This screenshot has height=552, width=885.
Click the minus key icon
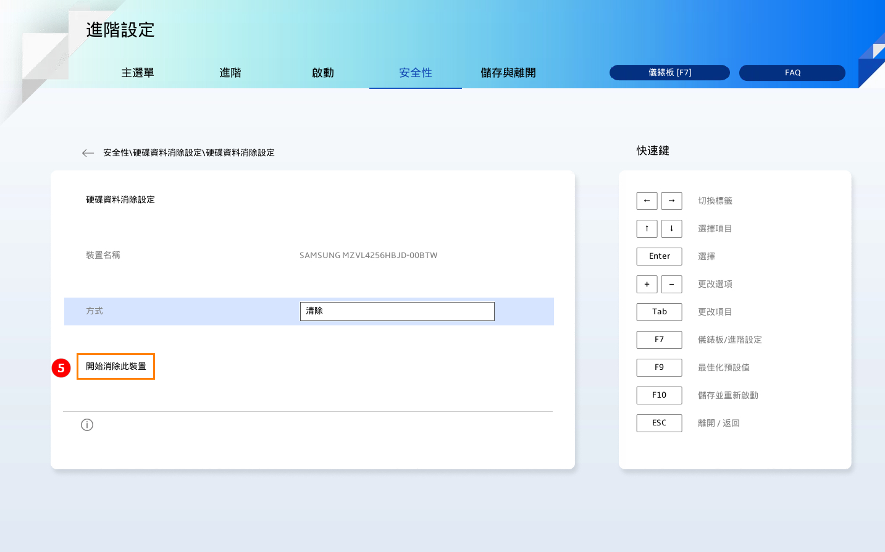671,284
